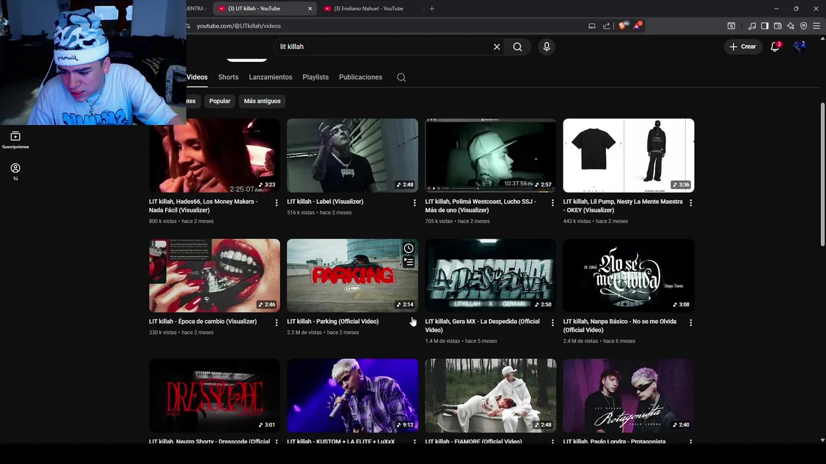Image resolution: width=826 pixels, height=464 pixels.
Task: Open the PARKING video thumbnail
Action: 352,275
